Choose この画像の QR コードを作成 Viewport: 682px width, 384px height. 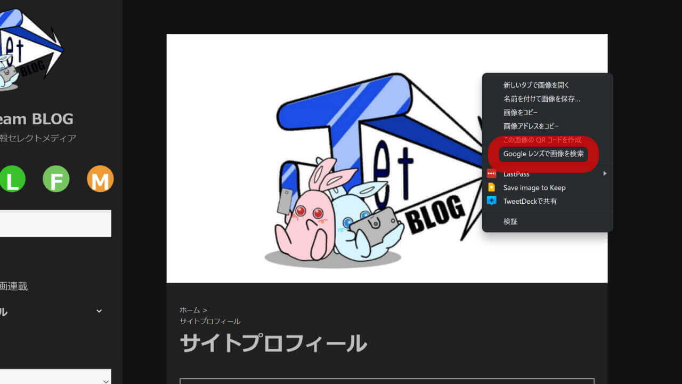pos(542,140)
